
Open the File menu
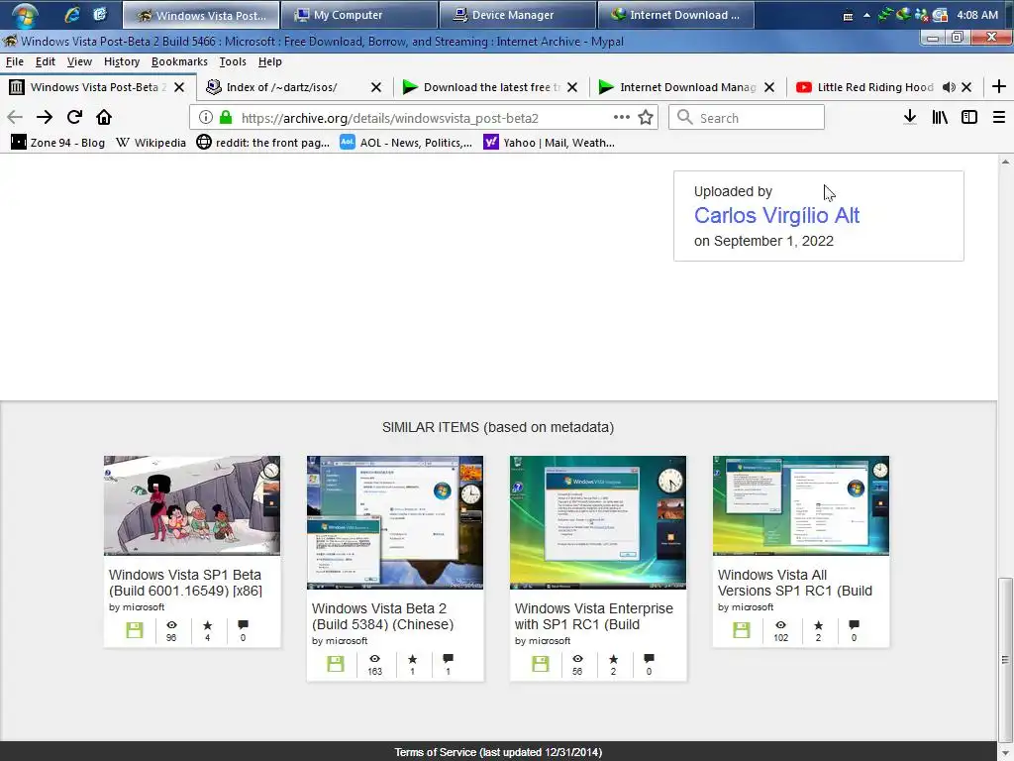click(14, 61)
